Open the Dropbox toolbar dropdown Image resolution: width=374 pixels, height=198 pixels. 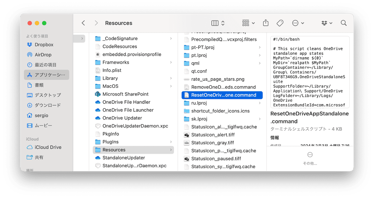click(x=327, y=23)
